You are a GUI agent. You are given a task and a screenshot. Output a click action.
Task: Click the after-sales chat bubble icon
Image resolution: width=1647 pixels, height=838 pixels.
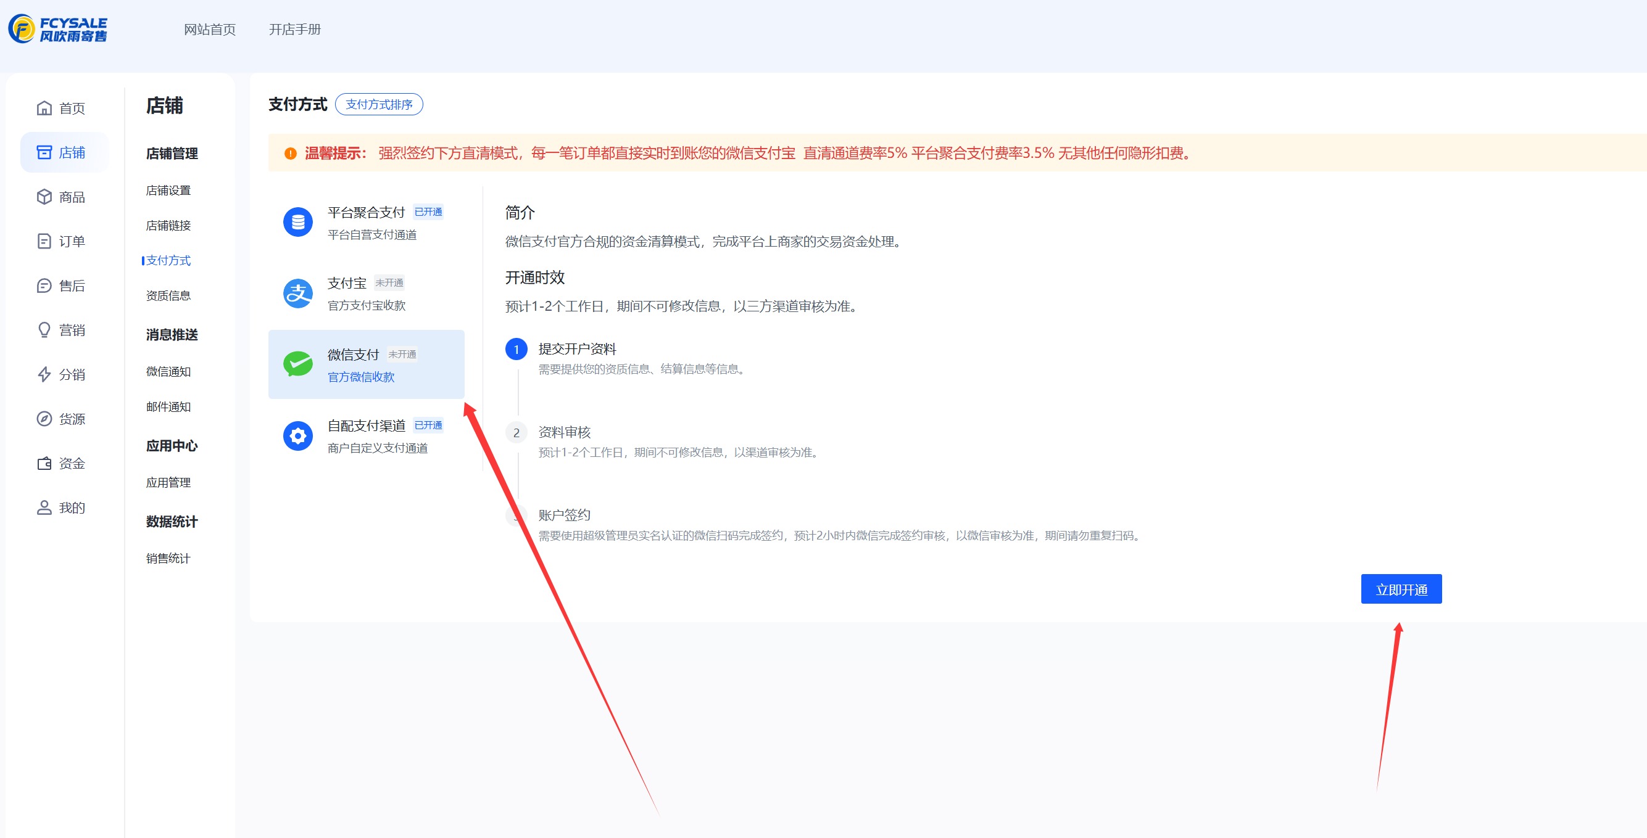pyautogui.click(x=44, y=285)
